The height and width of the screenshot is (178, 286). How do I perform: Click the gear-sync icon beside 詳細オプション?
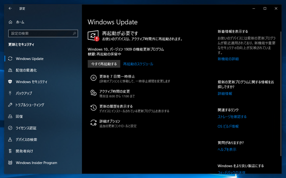click(x=93, y=123)
